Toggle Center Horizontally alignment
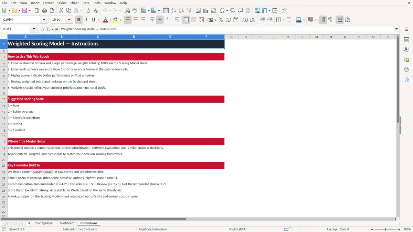 pyautogui.click(x=135, y=20)
